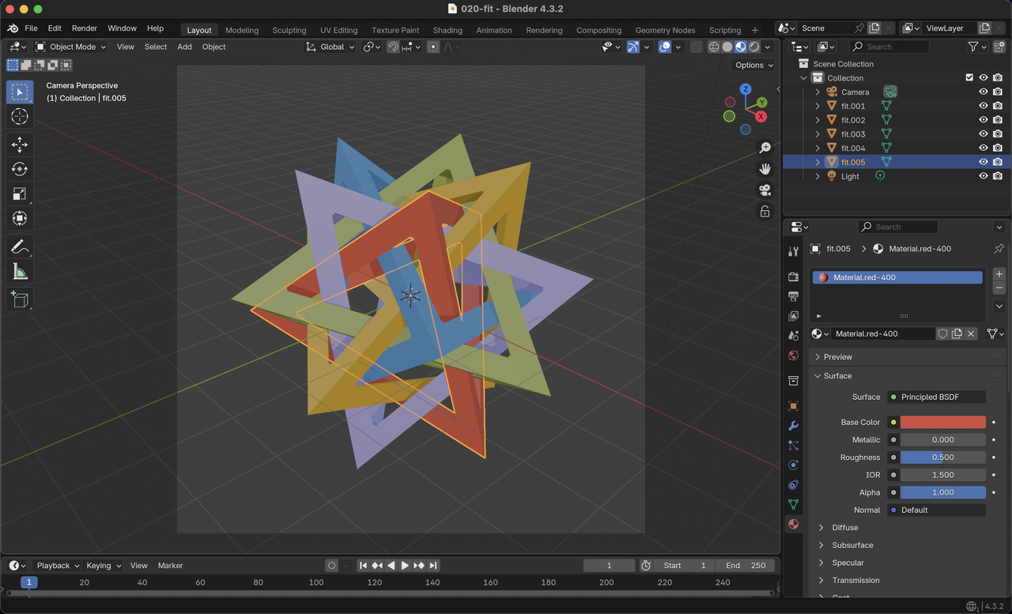Jump to the end frame
The image size is (1012, 614).
(433, 566)
